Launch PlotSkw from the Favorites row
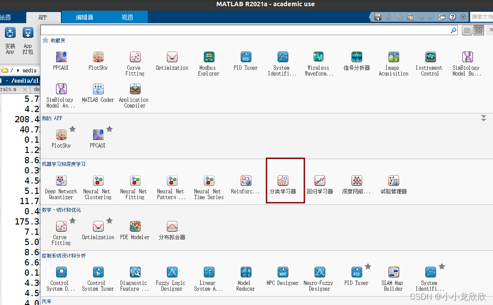 click(98, 61)
